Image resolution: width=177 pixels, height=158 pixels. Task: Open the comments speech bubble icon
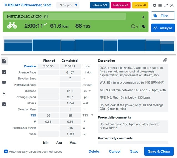pos(143,27)
